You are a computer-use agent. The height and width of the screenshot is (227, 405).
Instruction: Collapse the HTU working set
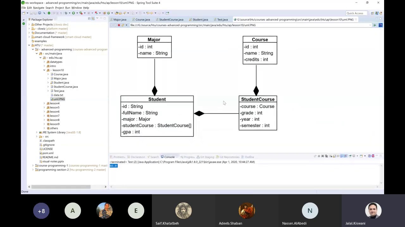(29, 45)
